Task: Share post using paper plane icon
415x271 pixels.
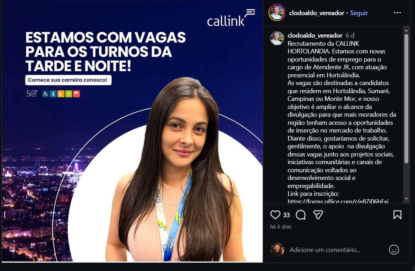Action: (x=318, y=215)
